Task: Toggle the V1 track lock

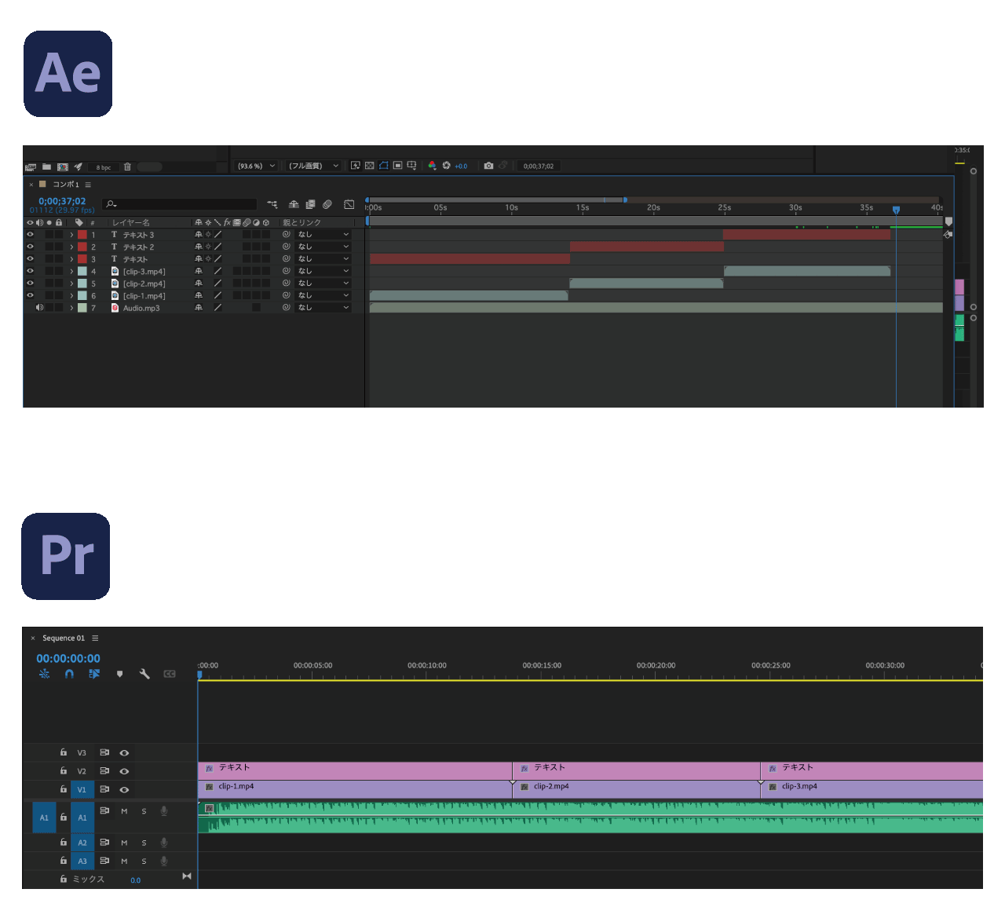Action: pos(64,789)
